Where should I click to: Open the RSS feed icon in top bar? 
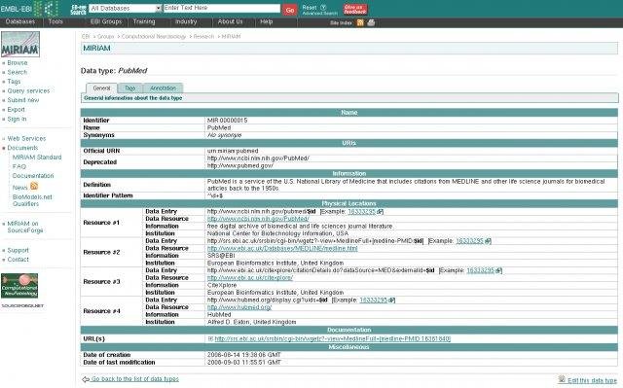click(x=360, y=22)
